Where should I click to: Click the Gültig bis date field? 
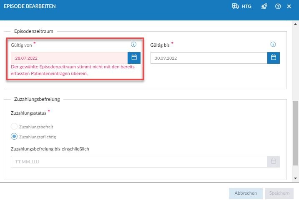(209, 58)
